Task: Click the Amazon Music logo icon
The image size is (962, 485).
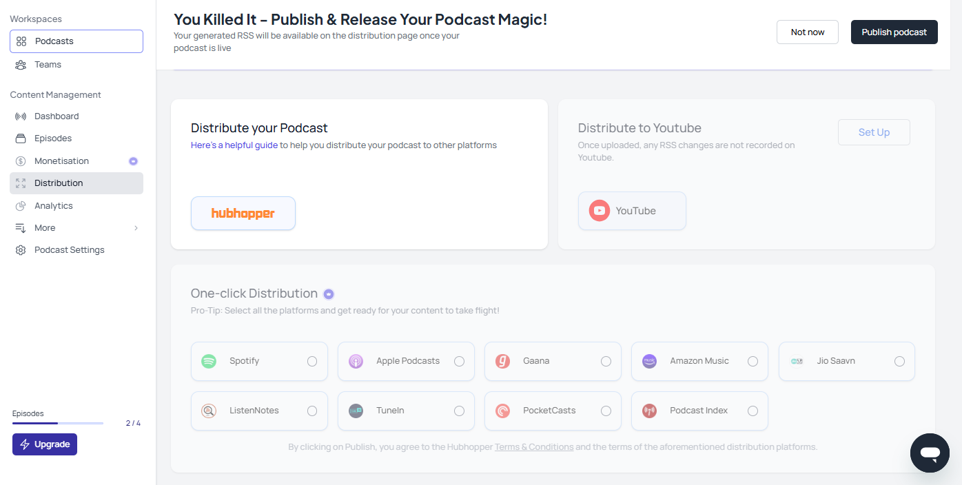Action: pyautogui.click(x=649, y=361)
